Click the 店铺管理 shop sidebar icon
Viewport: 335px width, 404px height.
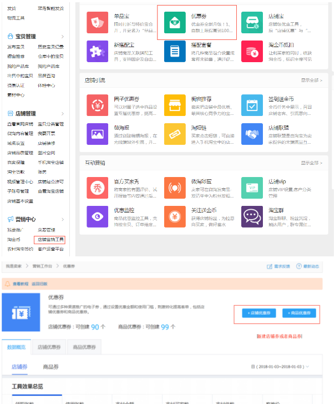[11, 113]
